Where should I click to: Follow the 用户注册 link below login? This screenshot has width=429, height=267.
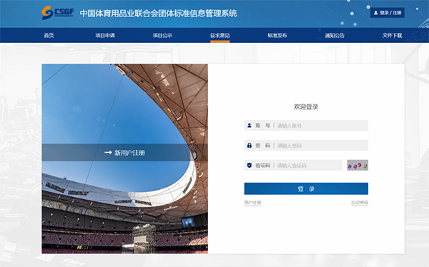[252, 203]
